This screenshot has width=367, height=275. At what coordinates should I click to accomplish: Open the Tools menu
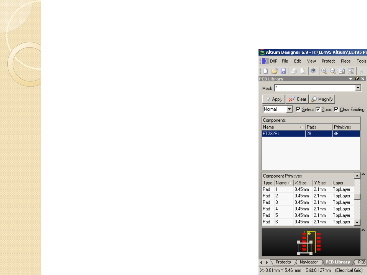click(361, 61)
